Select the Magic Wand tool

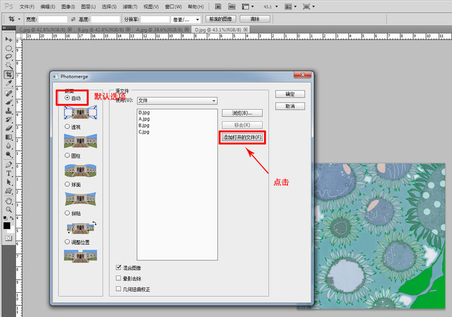[x=8, y=66]
